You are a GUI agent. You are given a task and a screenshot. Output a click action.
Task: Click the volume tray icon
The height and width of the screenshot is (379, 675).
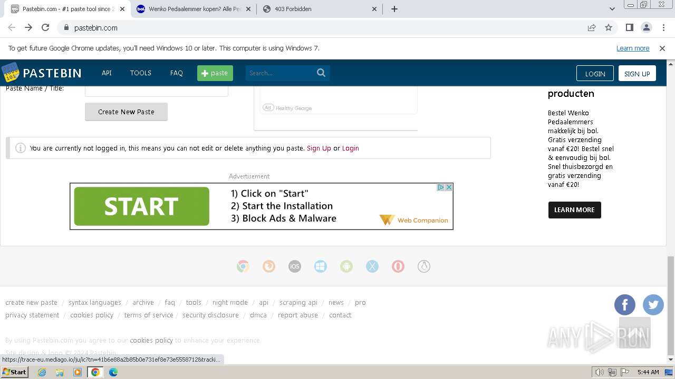point(600,372)
